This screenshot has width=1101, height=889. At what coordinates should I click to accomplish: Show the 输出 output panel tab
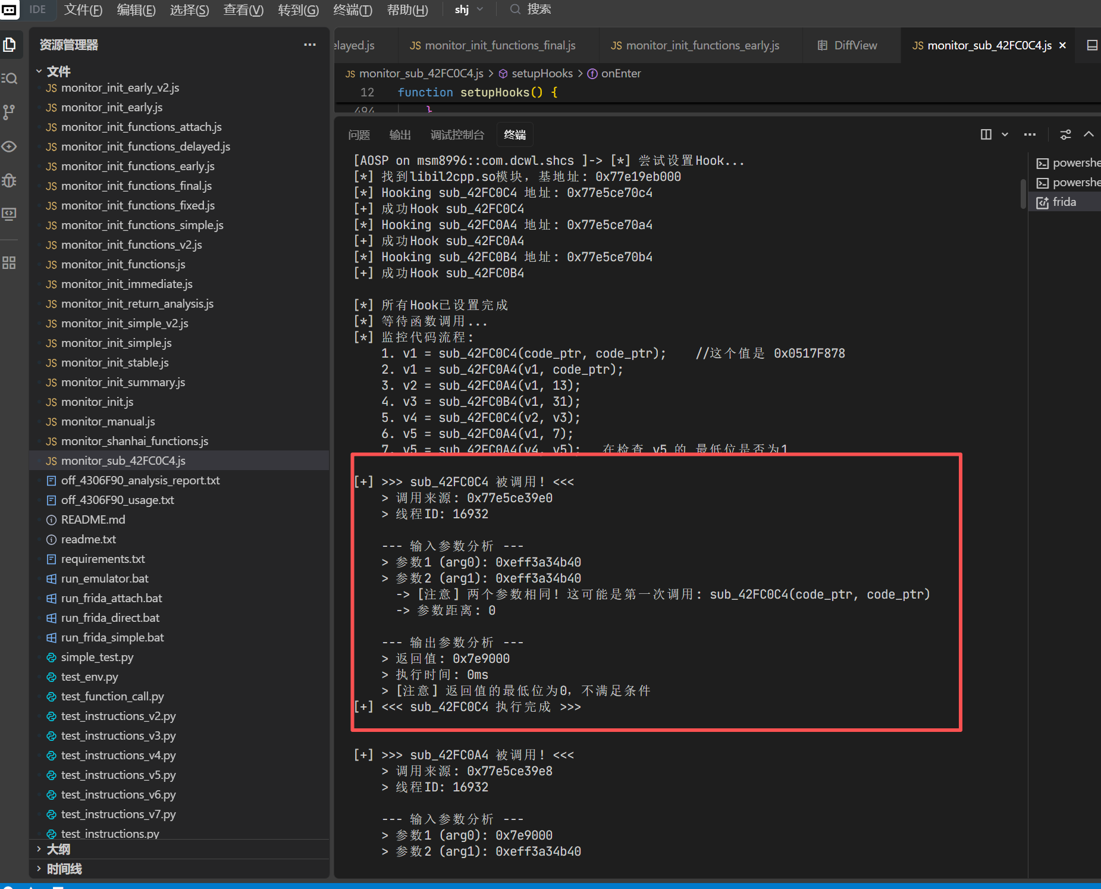coord(400,135)
